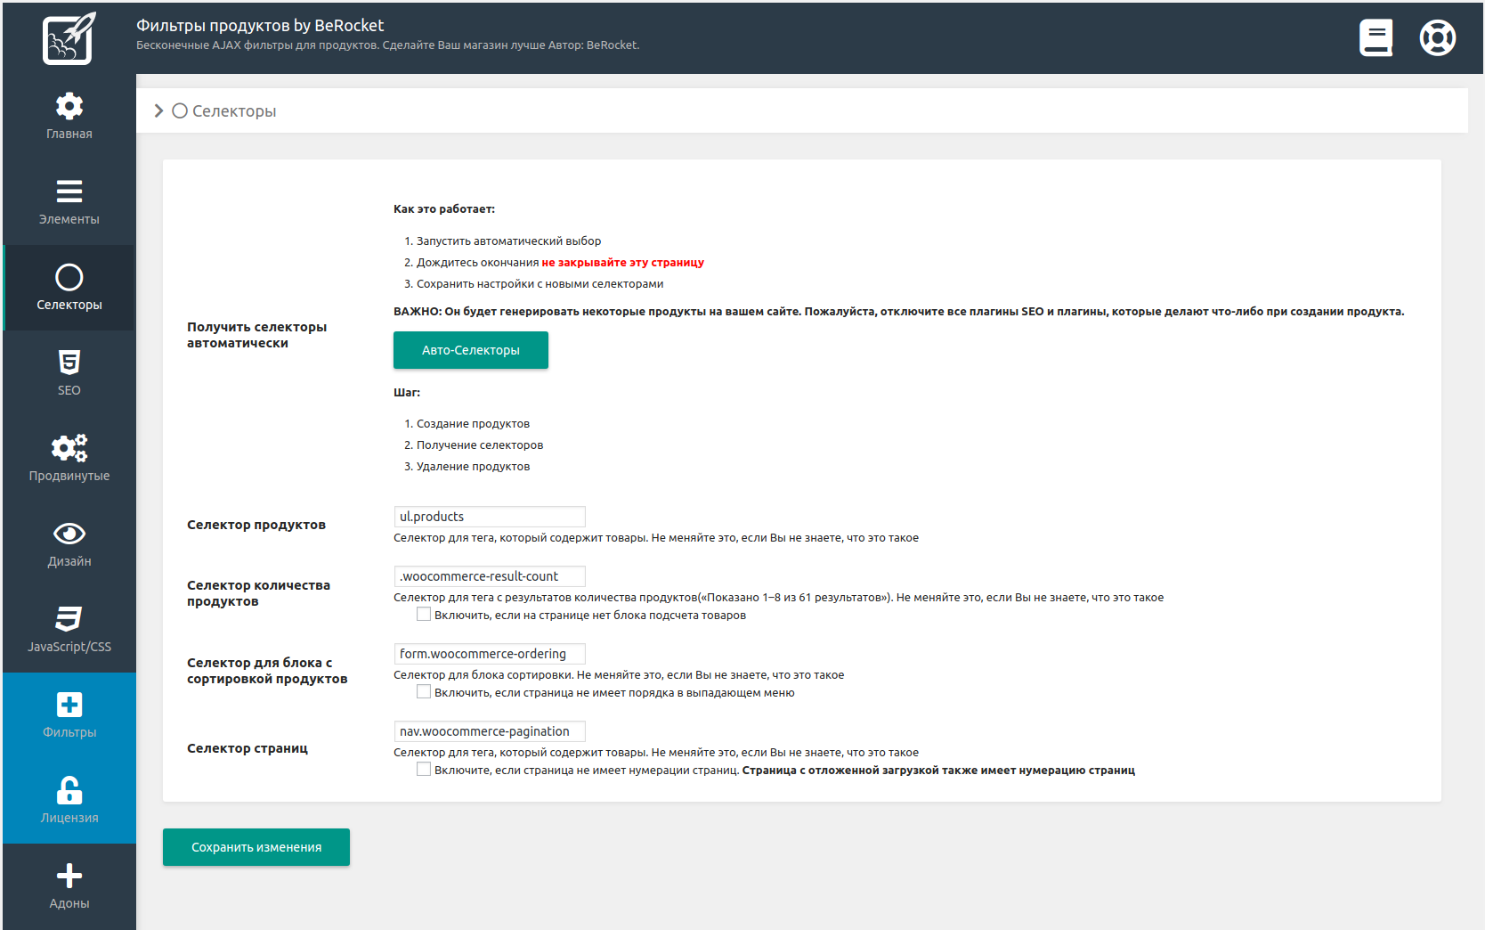Viewport: 1485px width, 930px height.
Task: Click the BeRocket rocket logo icon
Action: coord(69,38)
